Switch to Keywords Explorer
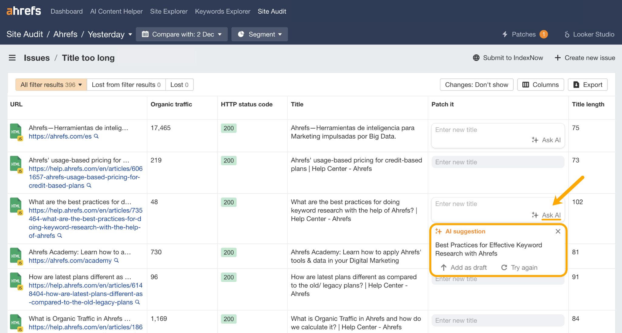The height and width of the screenshot is (333, 622). click(x=223, y=11)
